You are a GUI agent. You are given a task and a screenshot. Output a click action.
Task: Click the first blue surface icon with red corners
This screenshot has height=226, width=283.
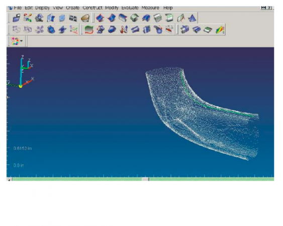click(100, 18)
